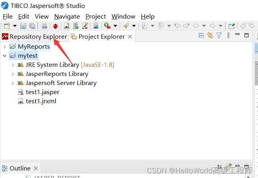The width and height of the screenshot is (258, 178).
Task: Switch to the Repository Explorer tab
Action: click(34, 36)
